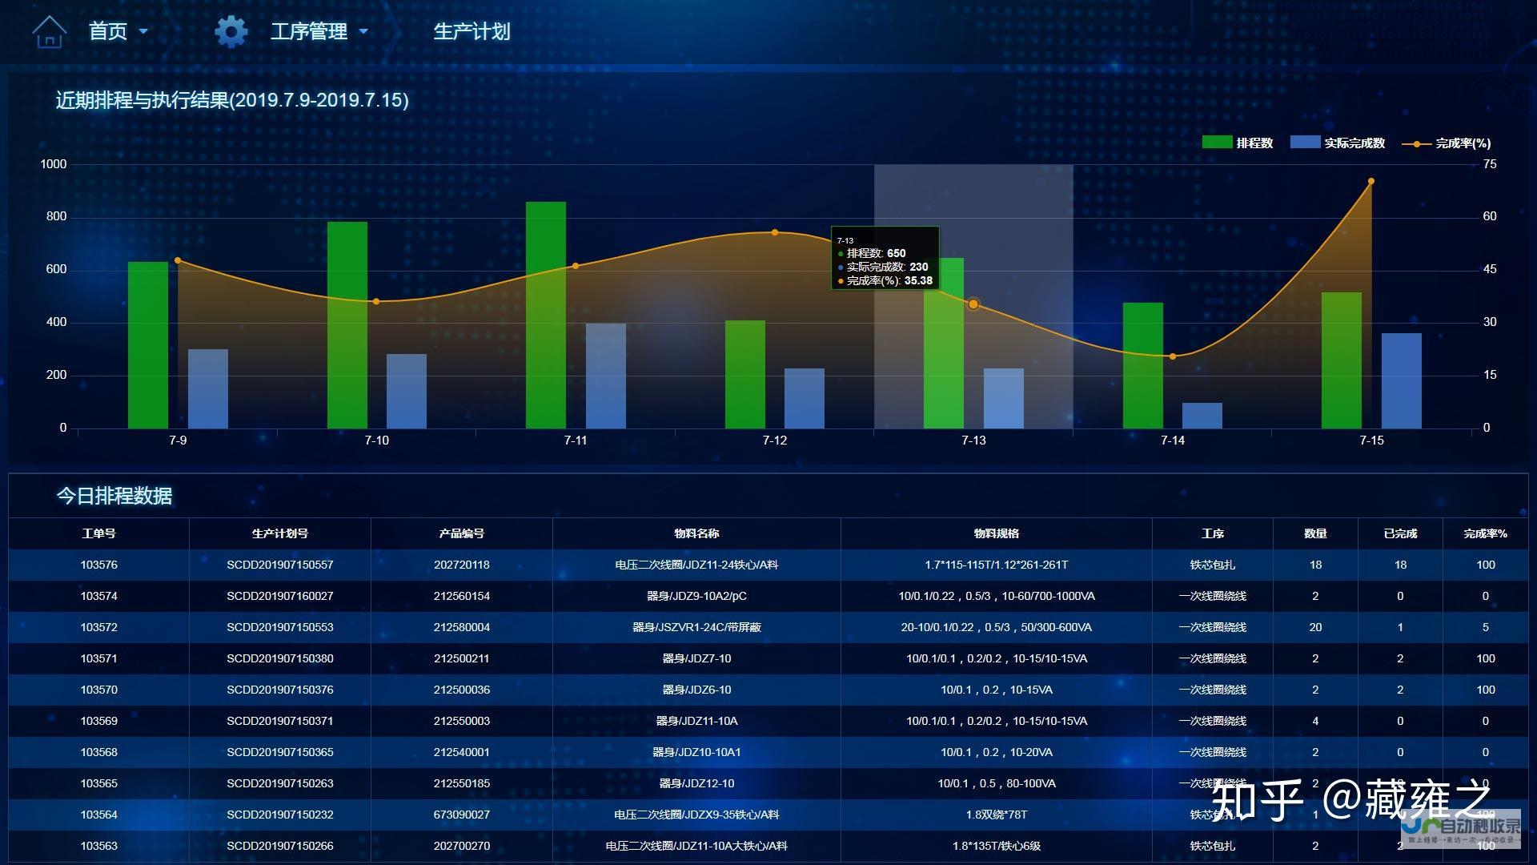Select work order 103565 cell
The height and width of the screenshot is (865, 1537).
pyautogui.click(x=98, y=783)
